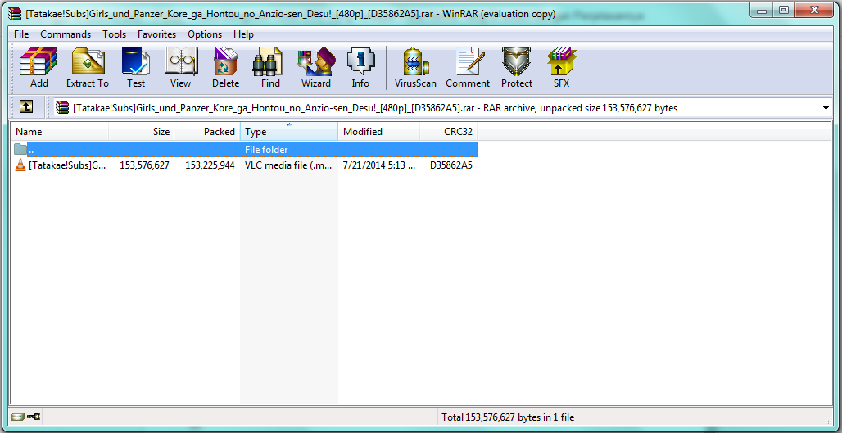Click the Protect archive icon
The image size is (842, 433).
(x=517, y=68)
